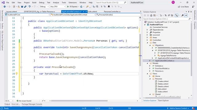Save the current file with Save icon
Image resolution: width=197 pixels, height=110 pixels.
tap(22, 7)
